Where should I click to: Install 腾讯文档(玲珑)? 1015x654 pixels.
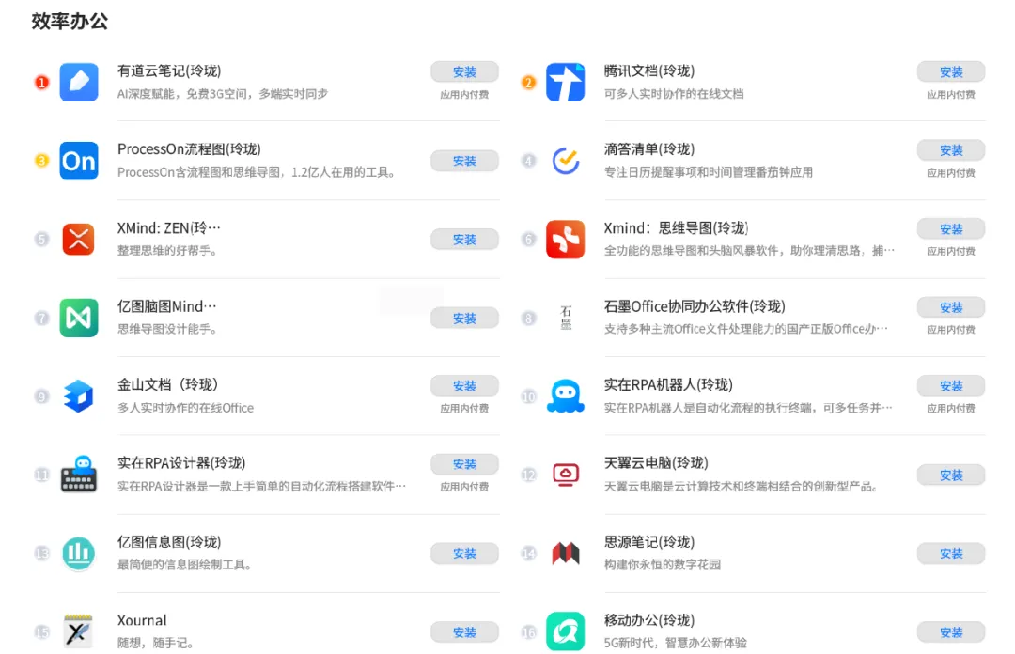(951, 71)
